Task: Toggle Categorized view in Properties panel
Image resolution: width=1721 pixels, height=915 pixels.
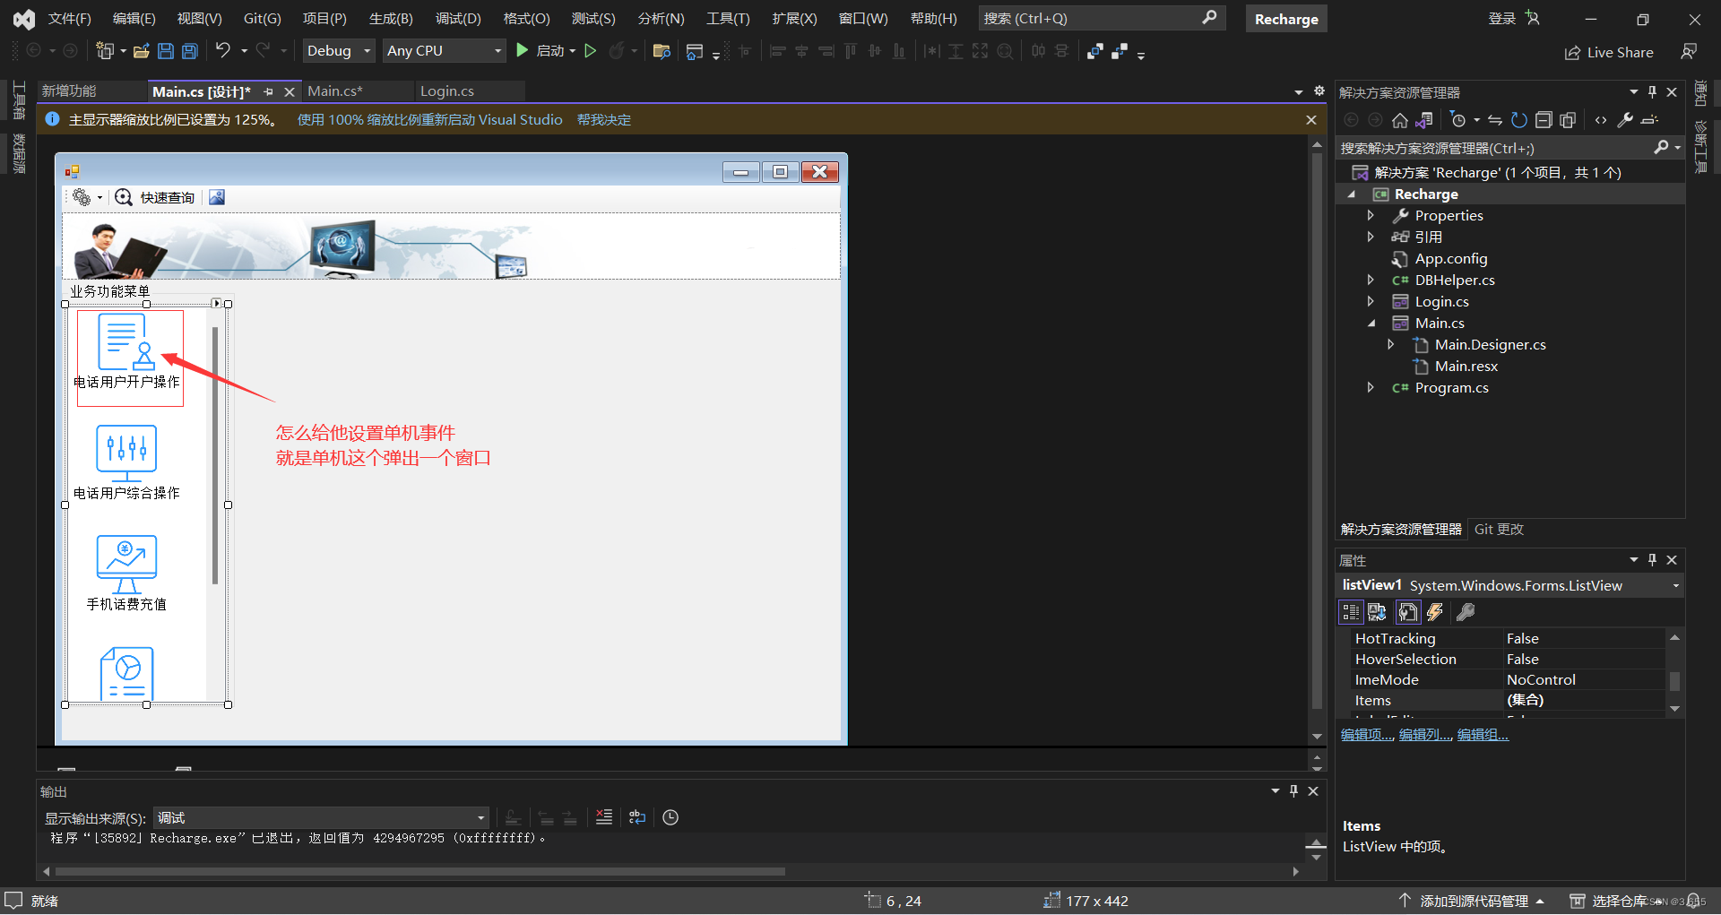Action: [1351, 612]
